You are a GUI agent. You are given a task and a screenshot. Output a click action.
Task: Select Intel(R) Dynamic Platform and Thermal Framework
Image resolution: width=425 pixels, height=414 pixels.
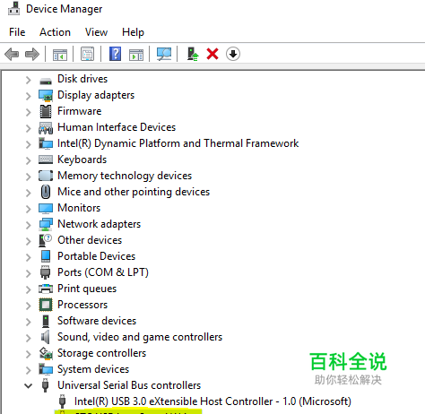click(178, 143)
